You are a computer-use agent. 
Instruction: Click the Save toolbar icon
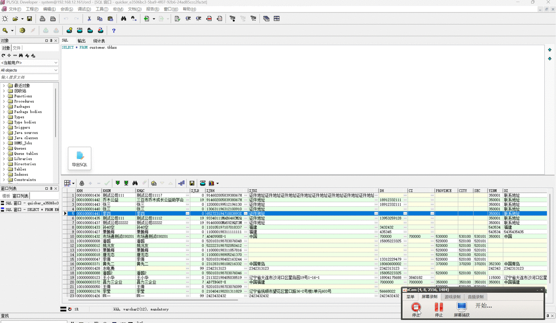pyautogui.click(x=29, y=18)
